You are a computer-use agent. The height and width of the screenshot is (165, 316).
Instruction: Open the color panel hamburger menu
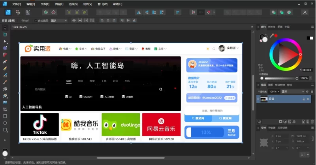tap(312, 27)
